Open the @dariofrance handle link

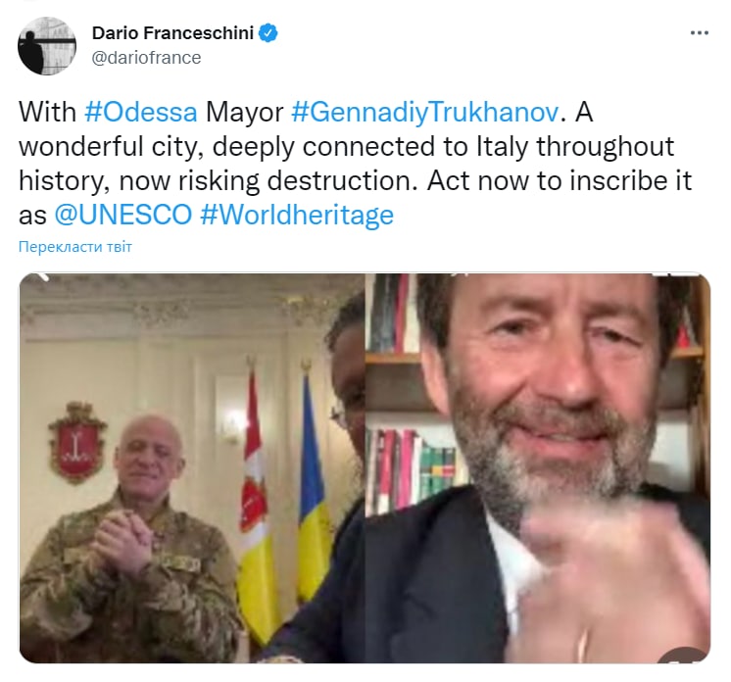tap(146, 58)
